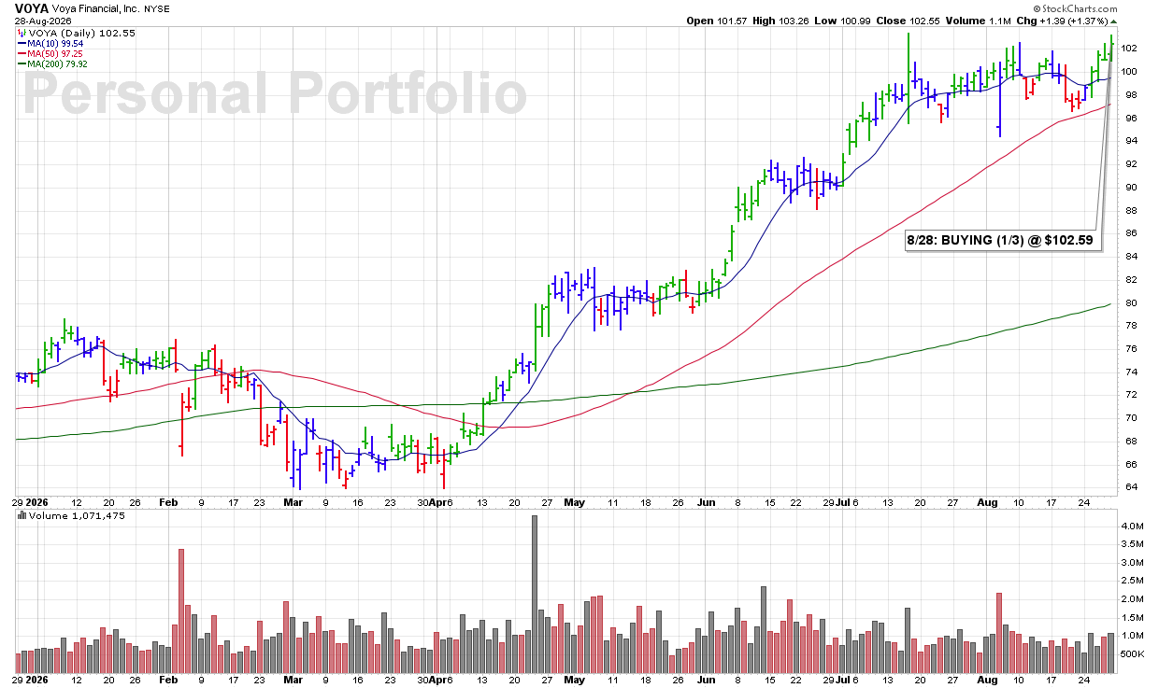
Task: Click the 28-Aug-2026 chart date
Action: click(43, 20)
